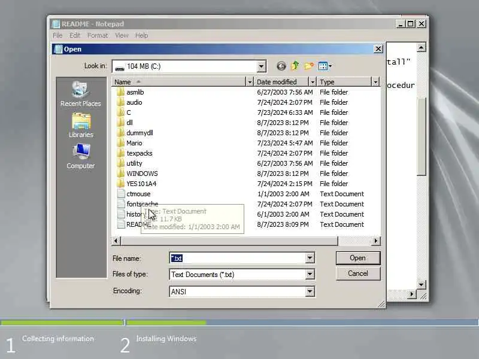Image resolution: width=479 pixels, height=359 pixels.
Task: Create a new folder in the Open dialog
Action: [x=309, y=66]
